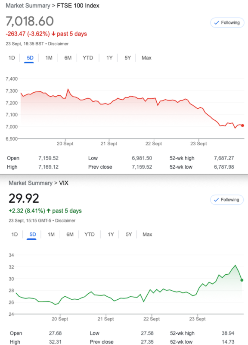Select the Max tab on FTSE 100 chart
Image resolution: width=248 pixels, height=345 pixels.
pyautogui.click(x=146, y=58)
